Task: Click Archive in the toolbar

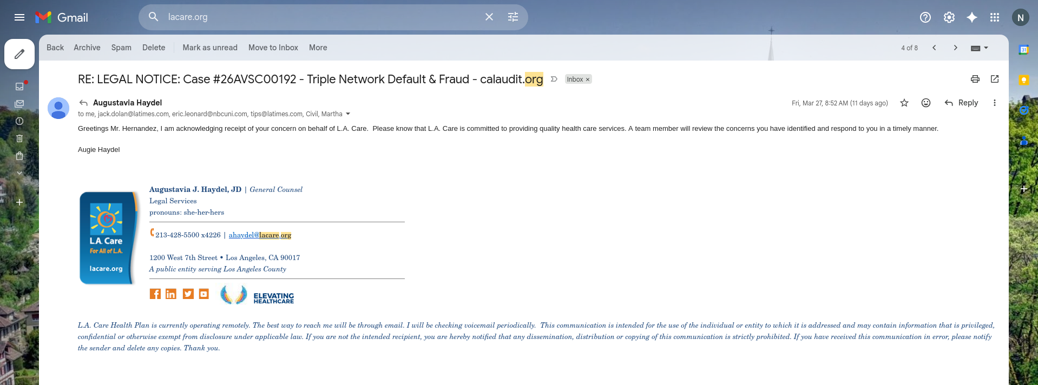Action: [87, 48]
